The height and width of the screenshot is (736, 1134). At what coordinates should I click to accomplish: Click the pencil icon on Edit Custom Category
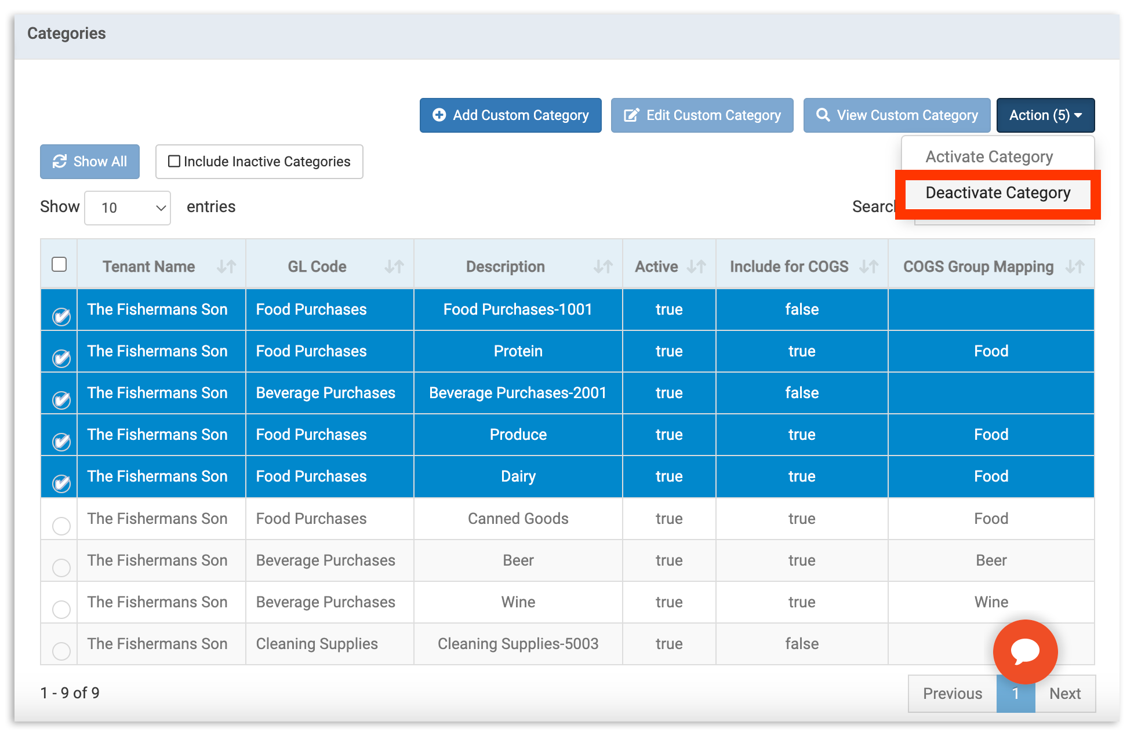coord(632,115)
